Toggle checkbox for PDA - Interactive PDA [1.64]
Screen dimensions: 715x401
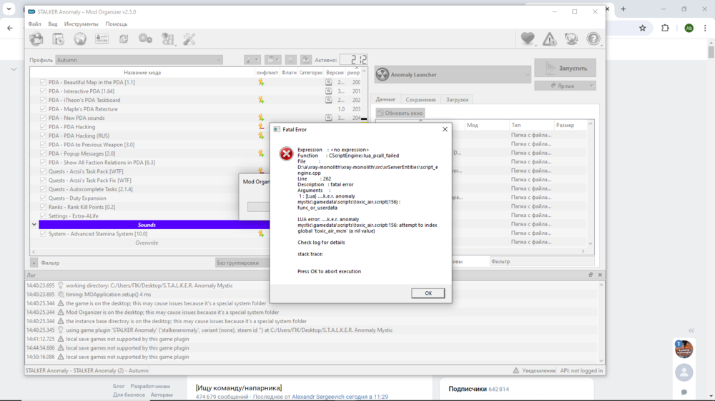pos(43,91)
